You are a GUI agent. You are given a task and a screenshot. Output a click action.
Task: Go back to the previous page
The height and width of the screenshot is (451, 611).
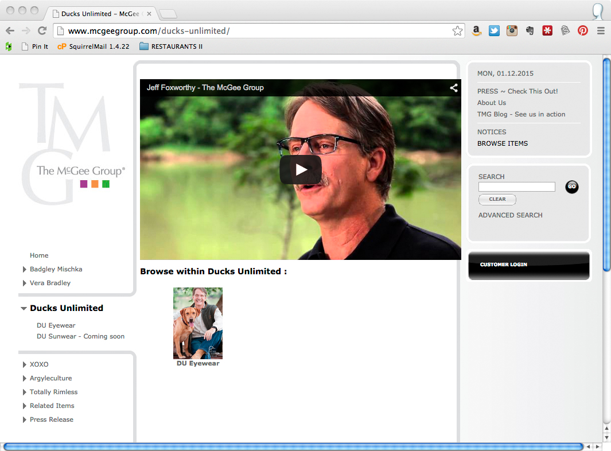click(x=10, y=31)
